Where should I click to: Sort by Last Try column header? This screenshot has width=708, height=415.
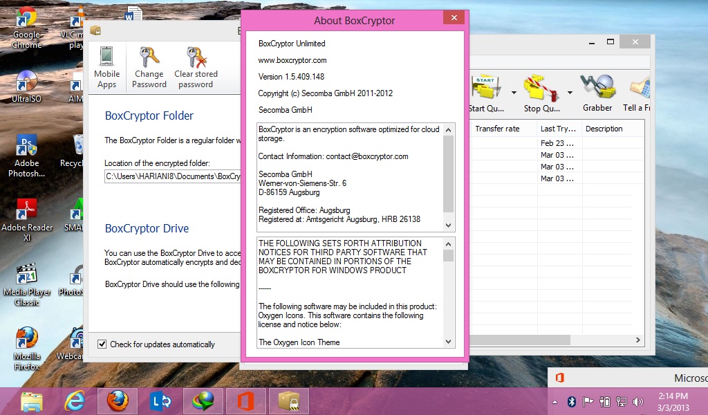(x=559, y=129)
